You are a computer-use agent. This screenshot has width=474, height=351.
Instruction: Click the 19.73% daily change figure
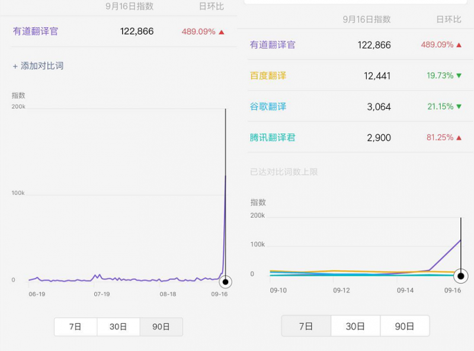[440, 76]
